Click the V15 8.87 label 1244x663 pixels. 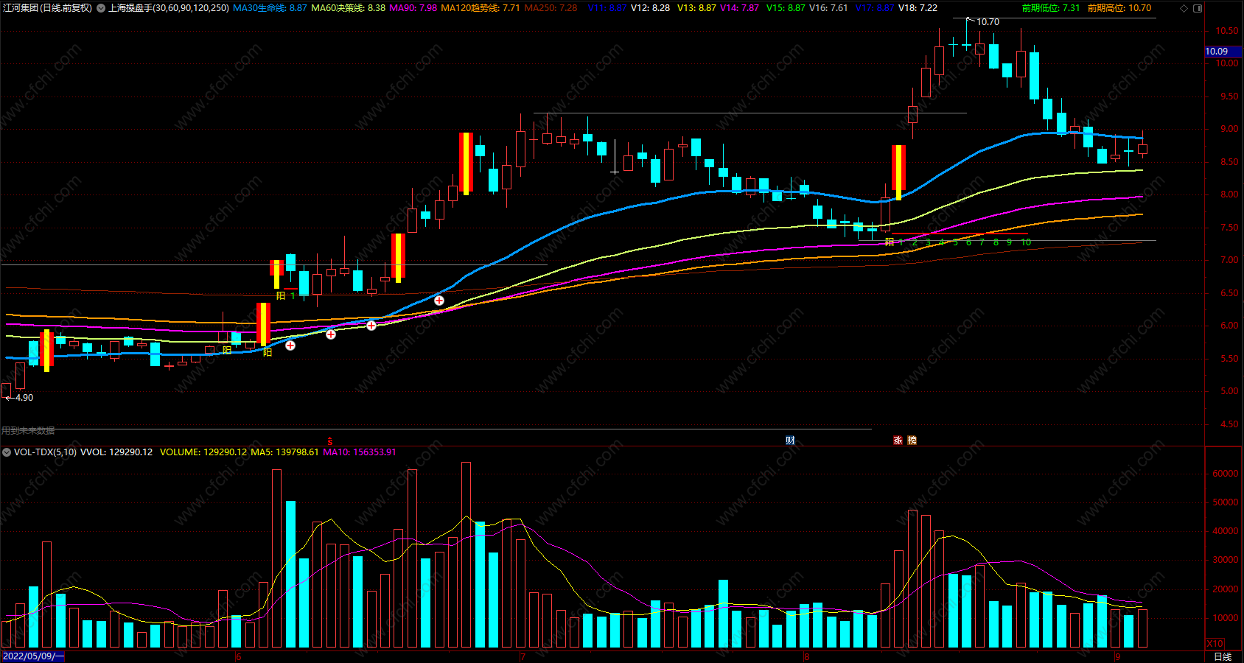point(786,8)
